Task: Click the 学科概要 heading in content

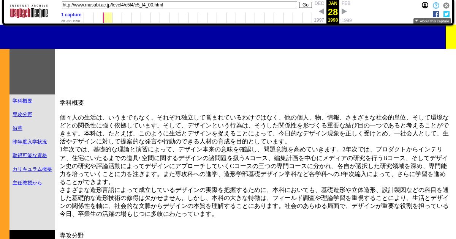Action: [x=72, y=103]
